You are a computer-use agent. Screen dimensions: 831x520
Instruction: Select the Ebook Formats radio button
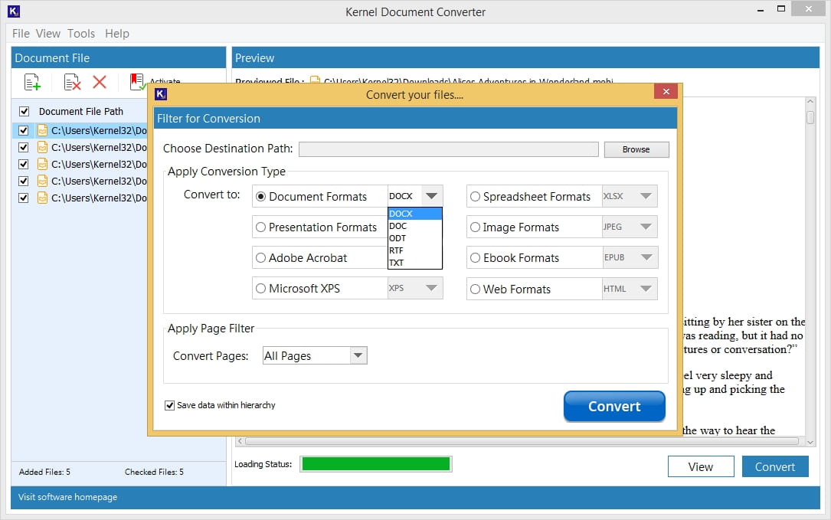click(476, 258)
